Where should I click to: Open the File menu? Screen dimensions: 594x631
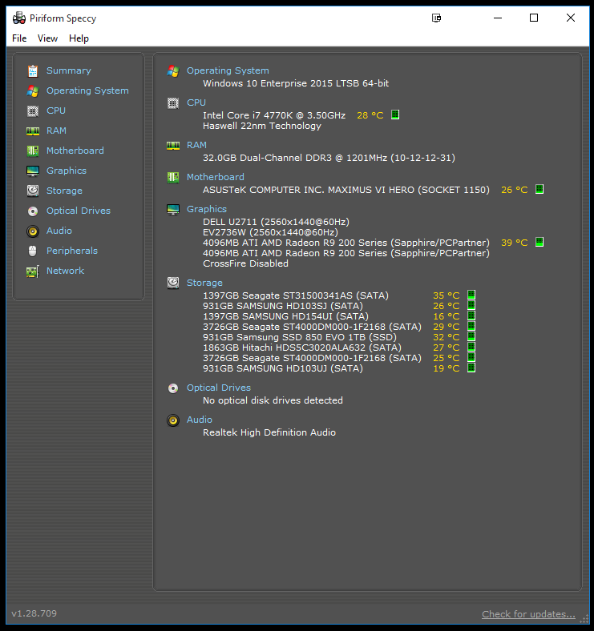pos(19,38)
